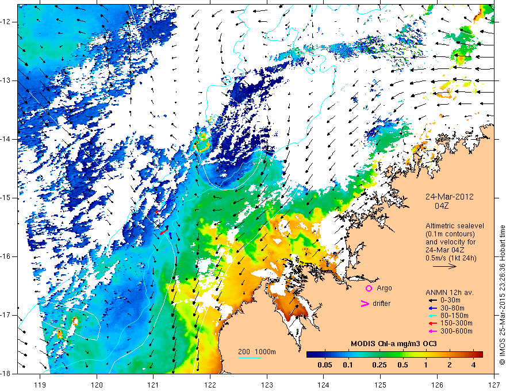Click the magenta 300-600m legend arrow
506x391 pixels.
(x=432, y=331)
